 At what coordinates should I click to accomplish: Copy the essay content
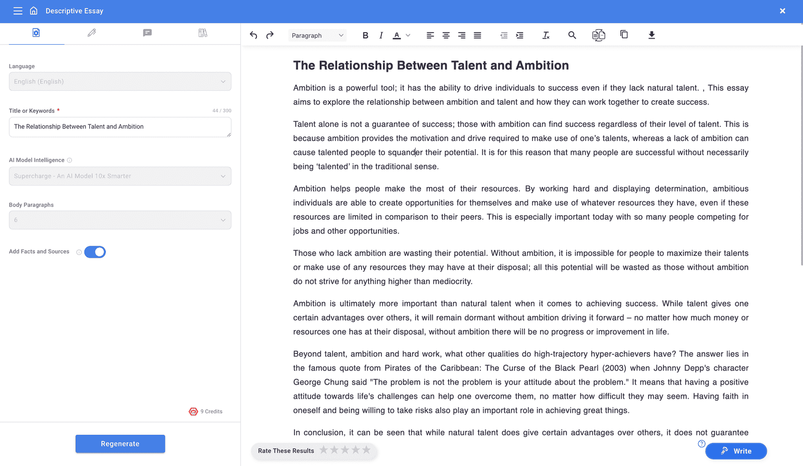[624, 35]
